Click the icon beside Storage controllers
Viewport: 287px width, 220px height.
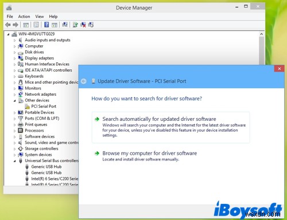coord(21,148)
